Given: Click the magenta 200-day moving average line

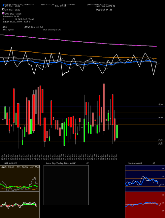Looking at the screenshot, I should 78,41.
